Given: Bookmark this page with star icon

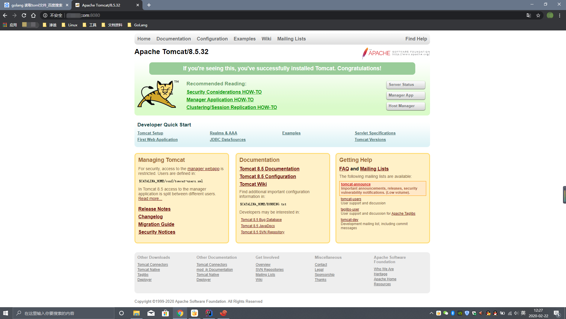Looking at the screenshot, I should [538, 15].
